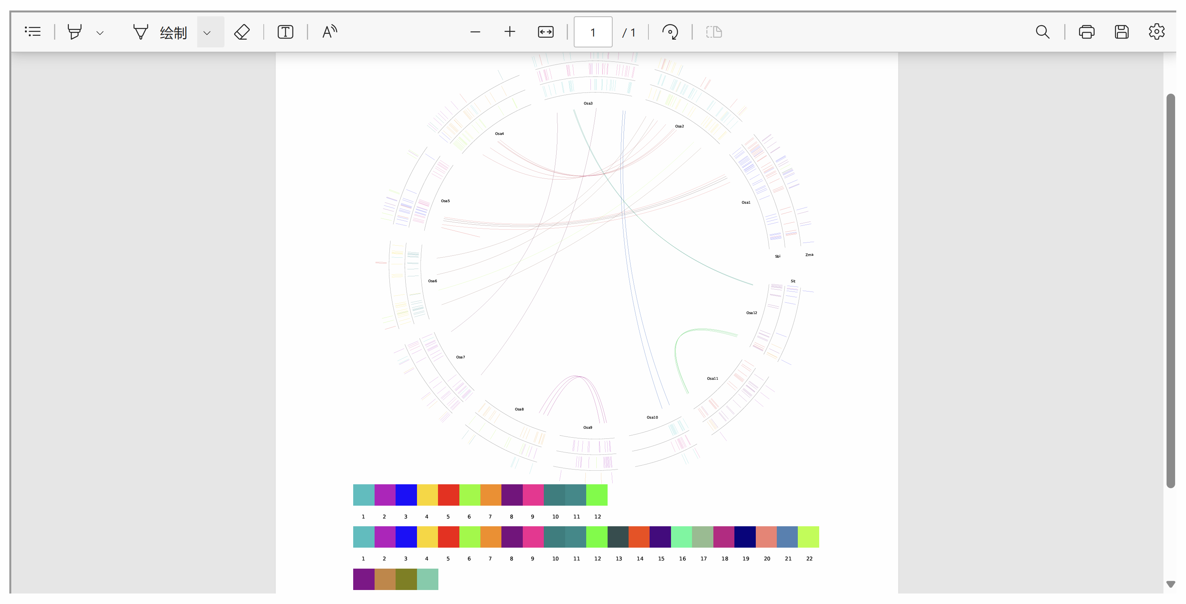
Task: Select the eraser tool
Action: tap(242, 32)
